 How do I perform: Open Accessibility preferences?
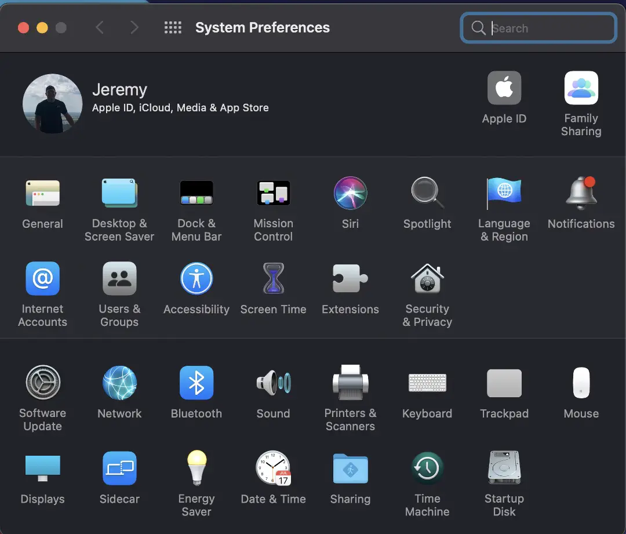point(196,278)
